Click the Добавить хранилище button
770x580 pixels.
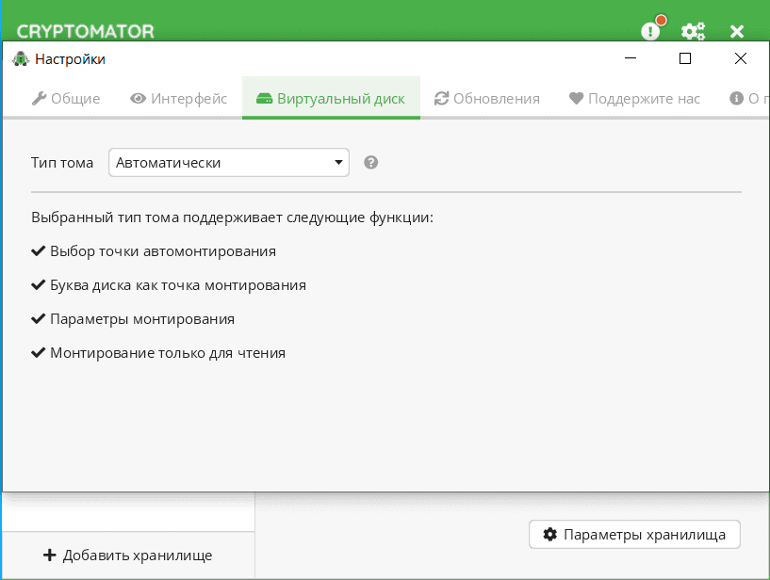128,555
